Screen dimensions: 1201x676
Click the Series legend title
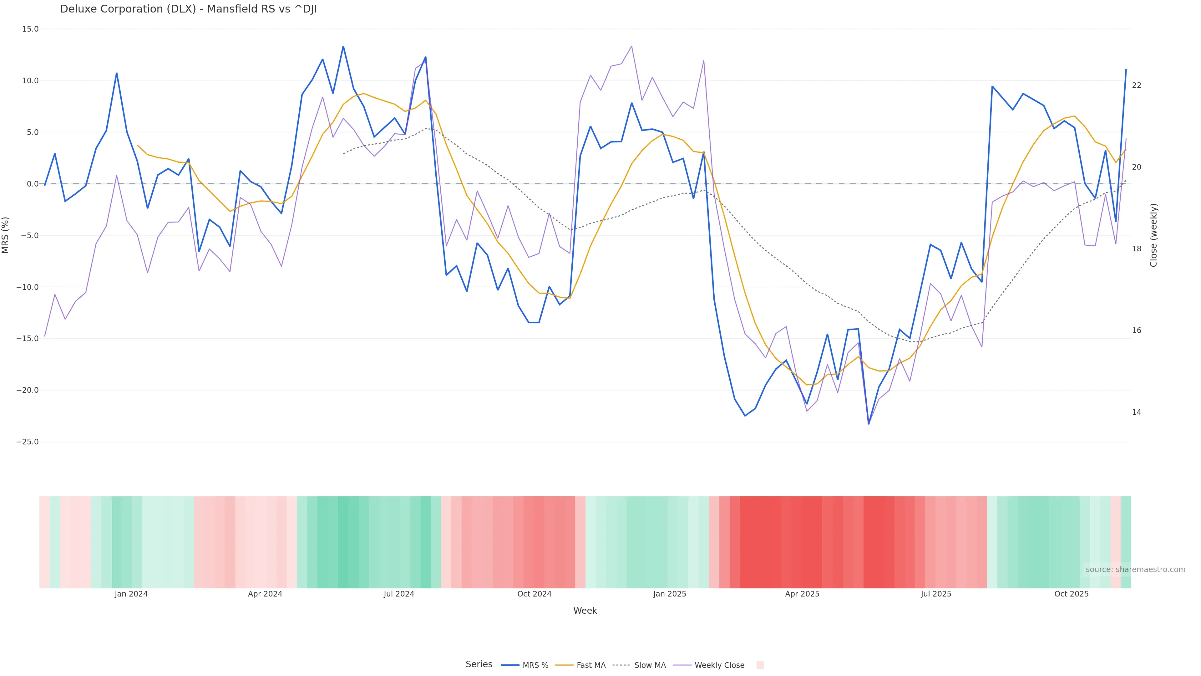coord(479,664)
